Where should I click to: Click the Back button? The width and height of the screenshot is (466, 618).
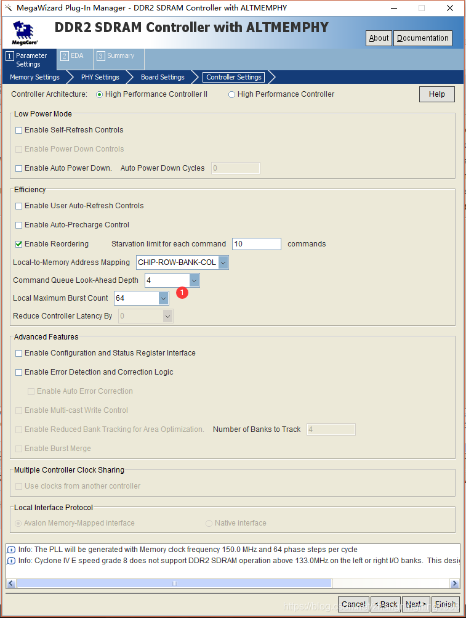coord(385,604)
